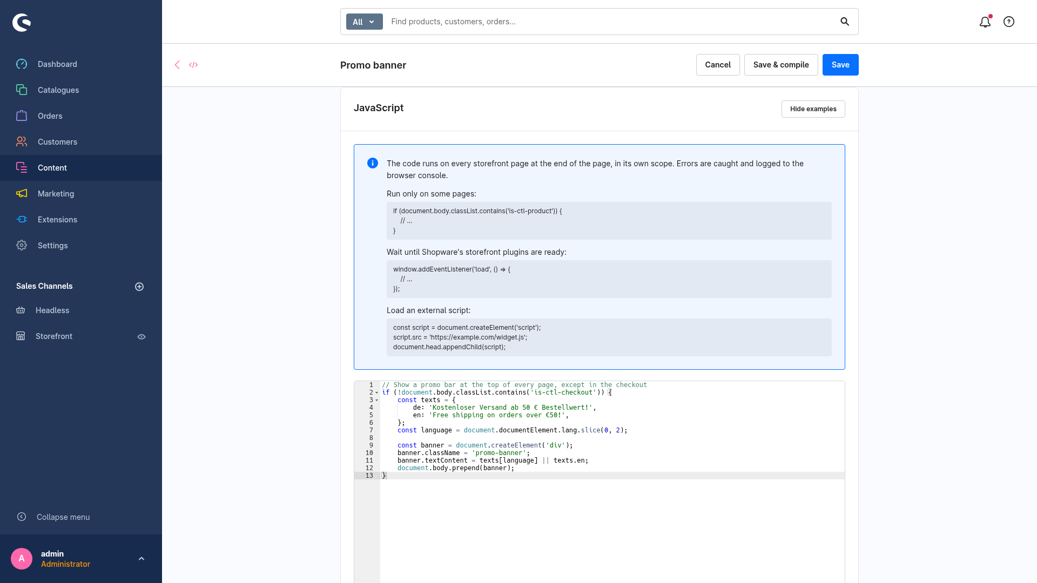The width and height of the screenshot is (1037, 583).
Task: Open the Settings gear icon
Action: click(x=22, y=246)
